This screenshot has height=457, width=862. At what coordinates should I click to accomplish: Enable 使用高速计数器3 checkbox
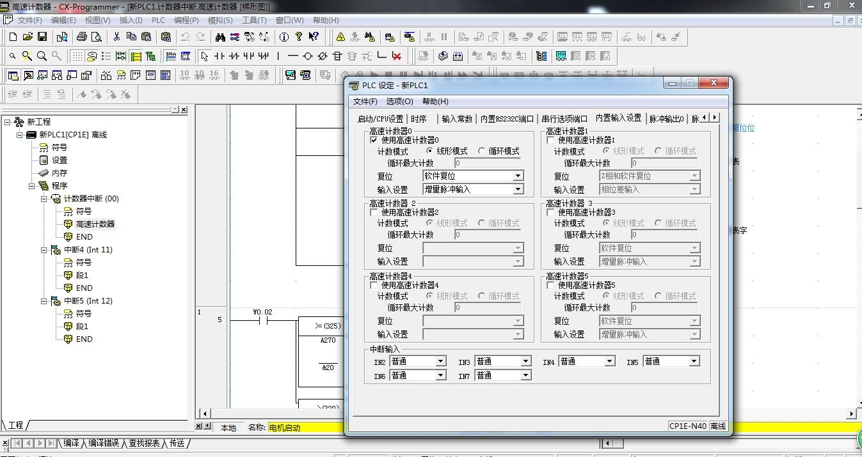pyautogui.click(x=551, y=212)
